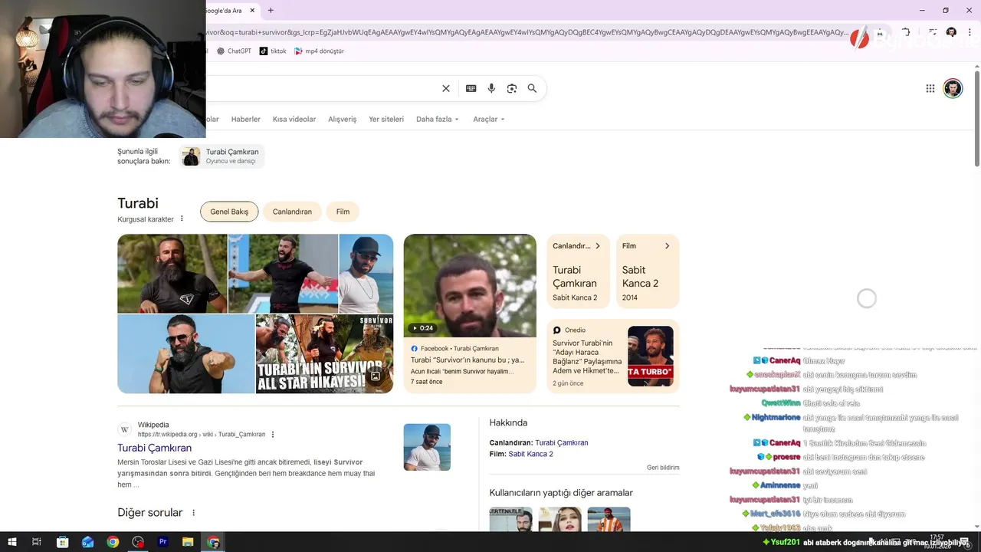Open three-dot menu beside Diğer sorular

point(193,513)
